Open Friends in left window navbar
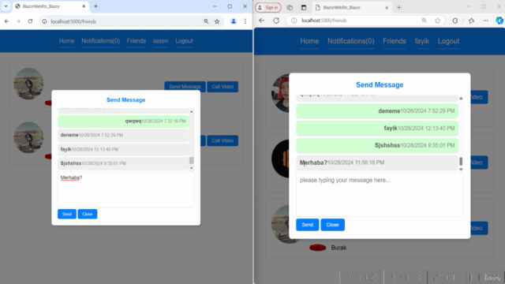This screenshot has width=505, height=284. click(137, 41)
